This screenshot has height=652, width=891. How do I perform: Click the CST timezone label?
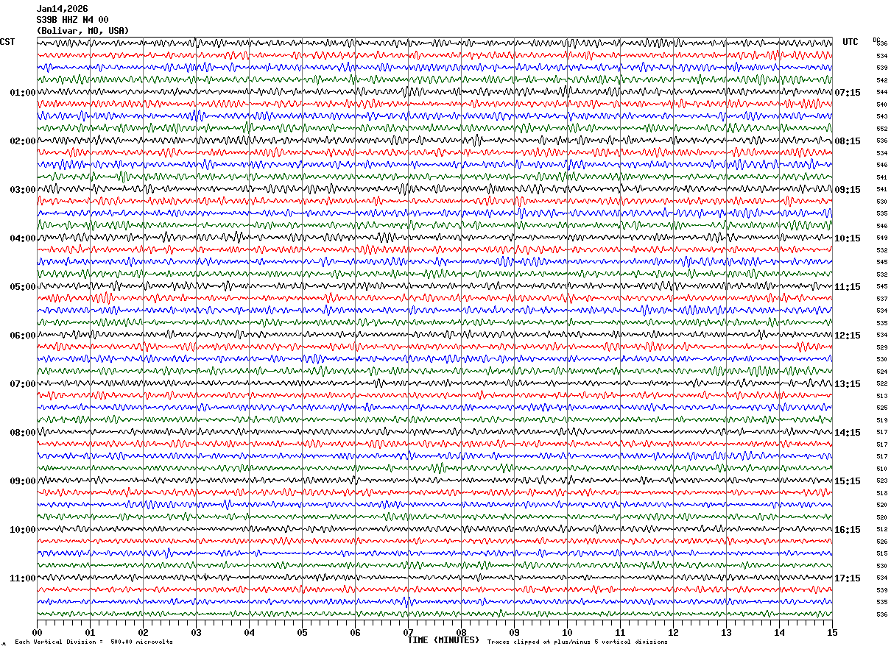tap(7, 42)
